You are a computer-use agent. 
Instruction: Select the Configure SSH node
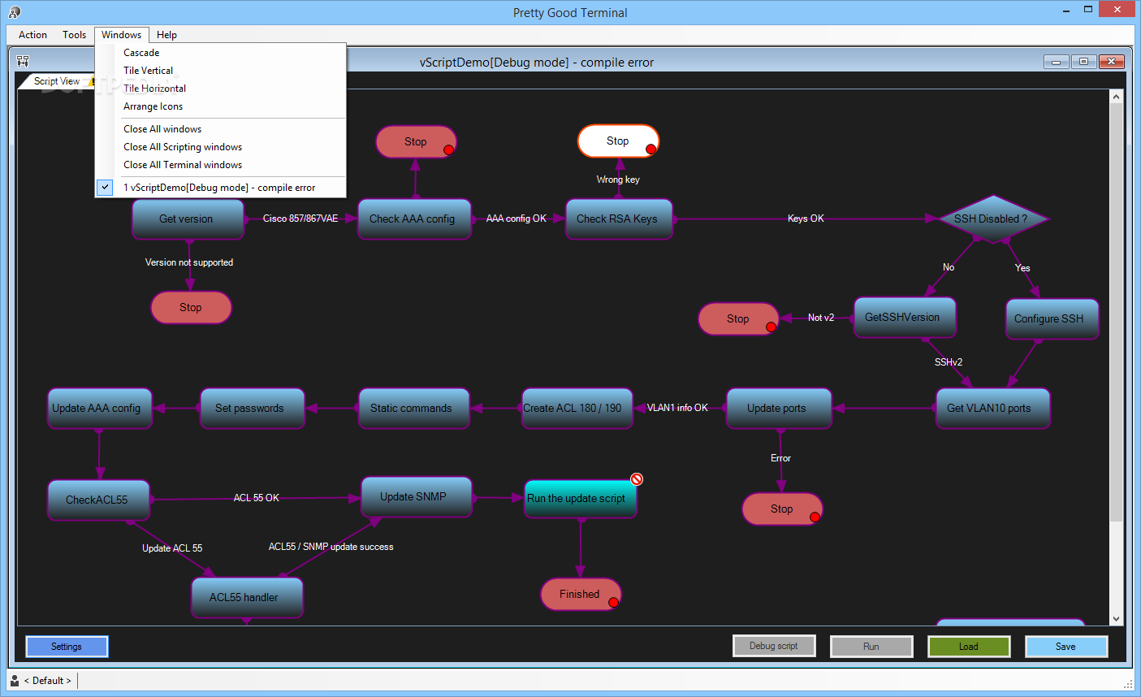[x=1052, y=319]
